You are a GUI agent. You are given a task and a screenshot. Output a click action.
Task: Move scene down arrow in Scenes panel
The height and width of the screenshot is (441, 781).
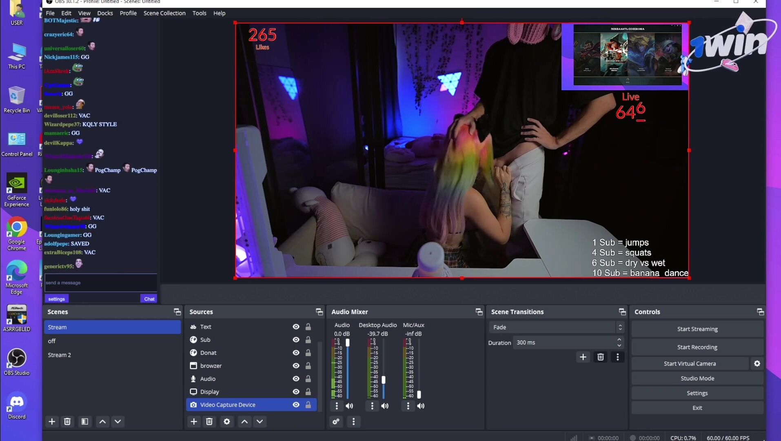pos(118,421)
